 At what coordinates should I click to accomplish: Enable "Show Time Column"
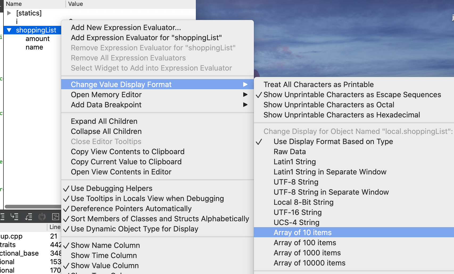[x=104, y=255]
